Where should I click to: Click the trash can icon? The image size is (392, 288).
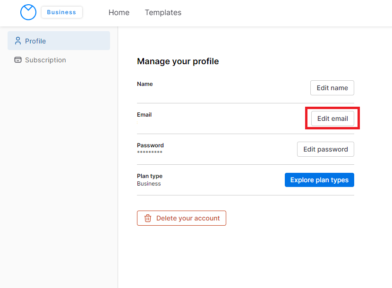(x=148, y=218)
